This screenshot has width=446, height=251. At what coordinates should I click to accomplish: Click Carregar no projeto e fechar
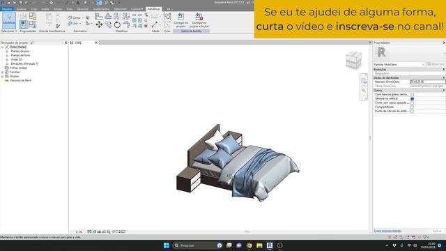click(199, 20)
